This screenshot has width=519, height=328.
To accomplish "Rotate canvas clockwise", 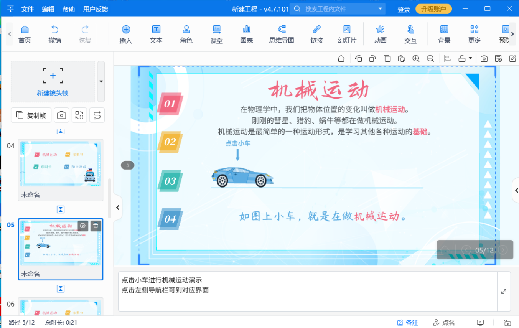I will [373, 59].
